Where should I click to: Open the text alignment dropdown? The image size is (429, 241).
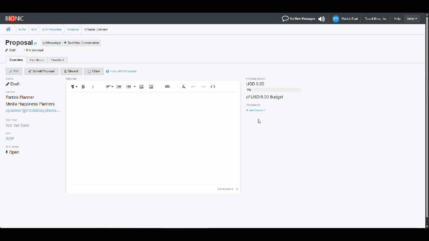[110, 87]
